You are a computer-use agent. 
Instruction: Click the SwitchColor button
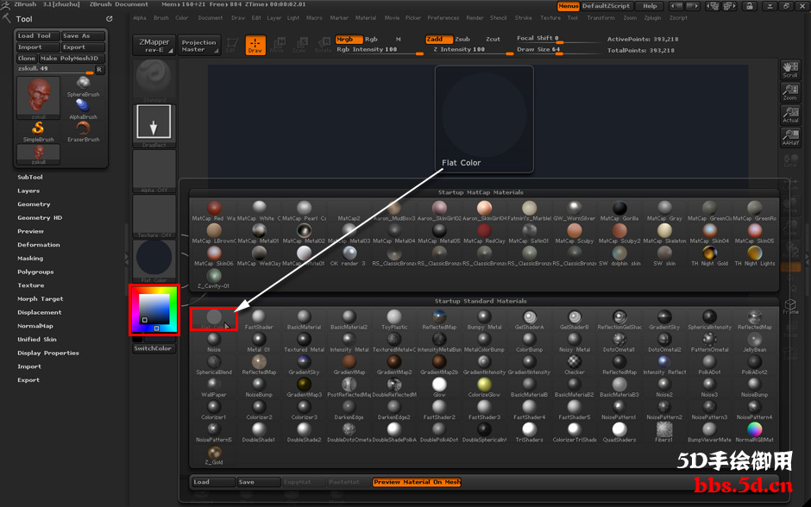153,349
